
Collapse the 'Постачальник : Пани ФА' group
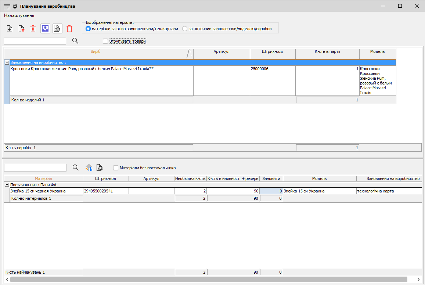pyautogui.click(x=7, y=185)
